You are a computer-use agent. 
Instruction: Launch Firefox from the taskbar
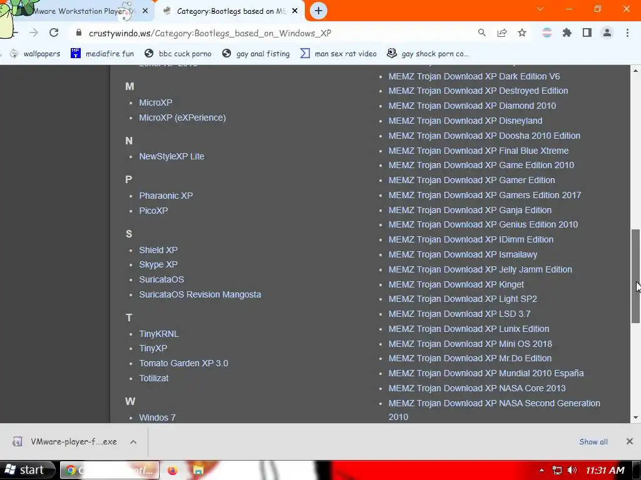[173, 470]
